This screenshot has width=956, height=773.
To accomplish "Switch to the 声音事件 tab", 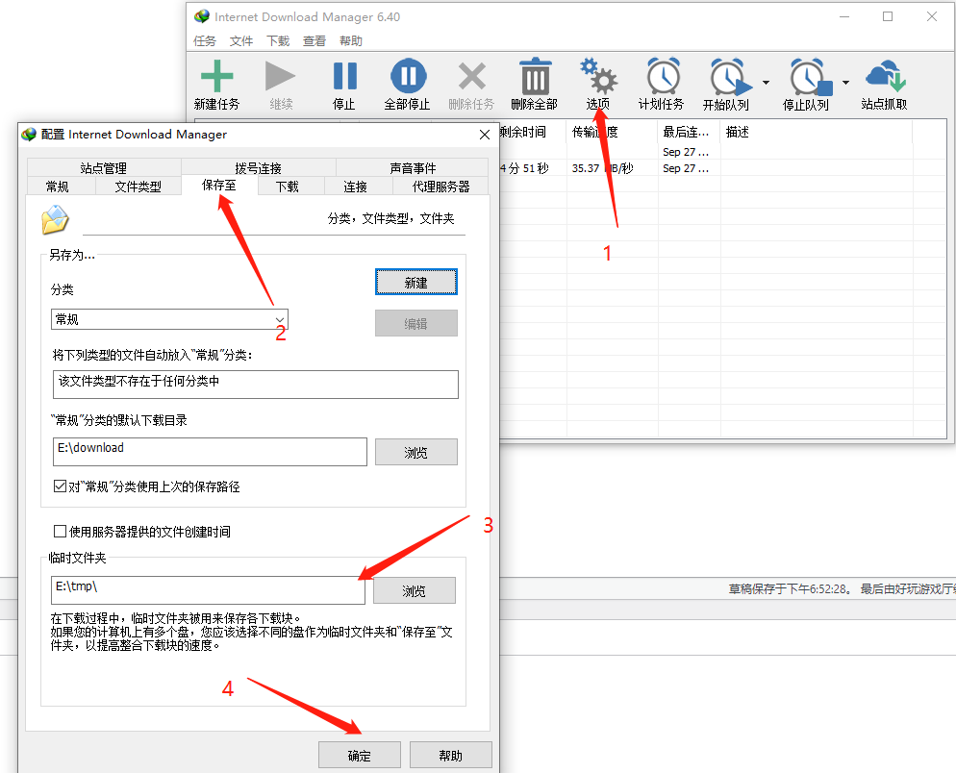I will click(x=413, y=167).
